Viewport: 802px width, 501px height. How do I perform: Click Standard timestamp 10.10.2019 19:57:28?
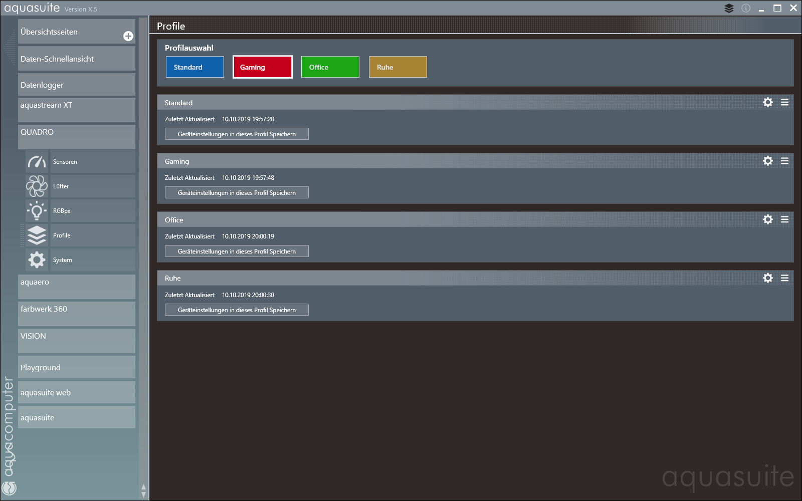click(248, 119)
